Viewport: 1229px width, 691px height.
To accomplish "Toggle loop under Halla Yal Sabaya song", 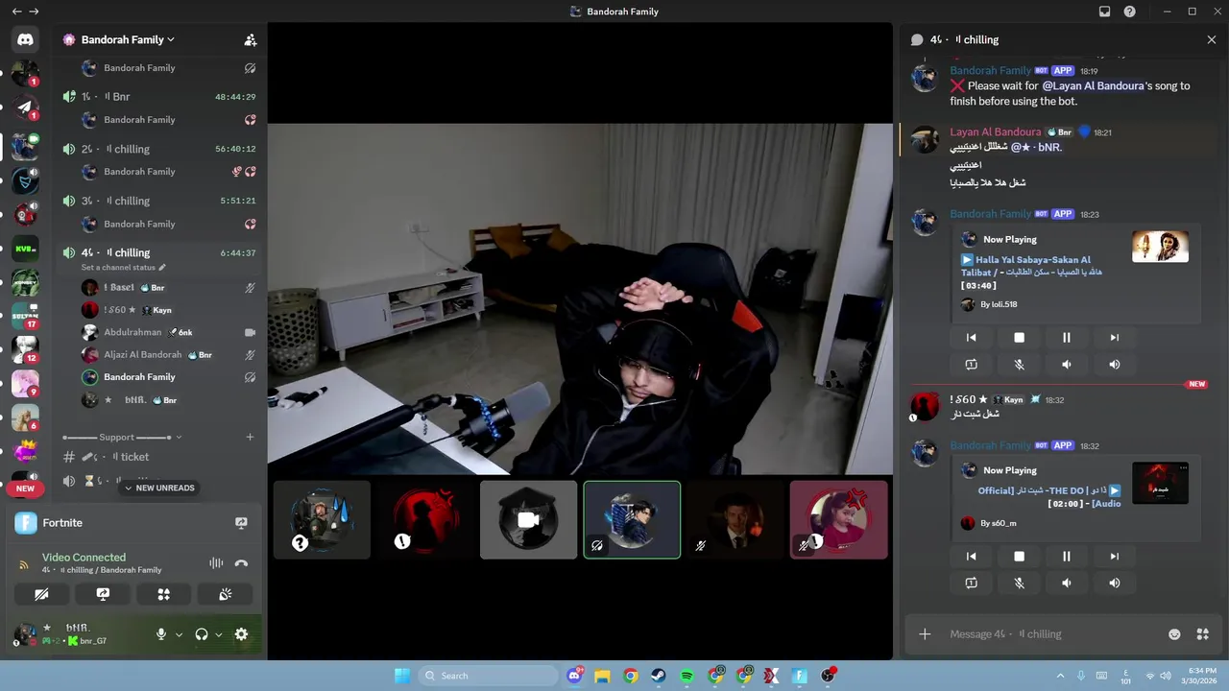I will [971, 365].
